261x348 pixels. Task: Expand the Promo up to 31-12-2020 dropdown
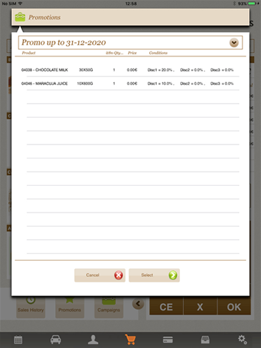tap(234, 42)
